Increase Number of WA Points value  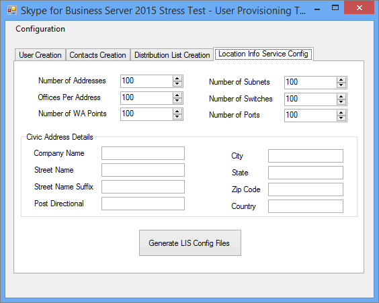coord(177,112)
